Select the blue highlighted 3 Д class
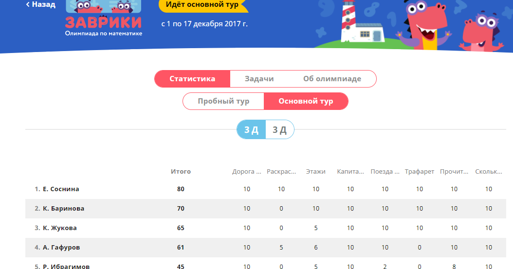The height and width of the screenshot is (269, 513). 251,130
